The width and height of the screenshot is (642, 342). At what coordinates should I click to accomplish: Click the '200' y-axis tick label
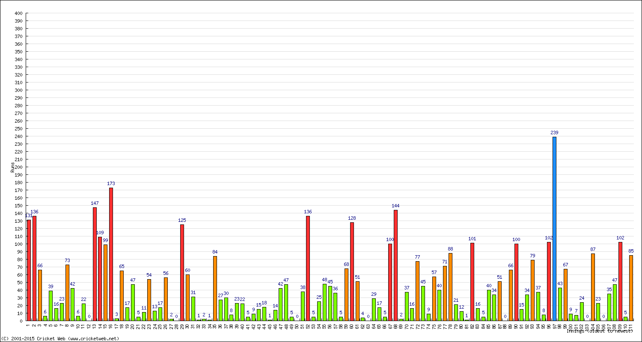point(18,167)
